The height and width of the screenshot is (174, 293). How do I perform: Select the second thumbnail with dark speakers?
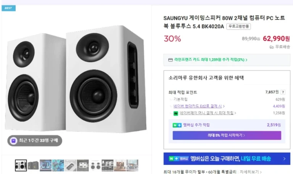(33, 165)
